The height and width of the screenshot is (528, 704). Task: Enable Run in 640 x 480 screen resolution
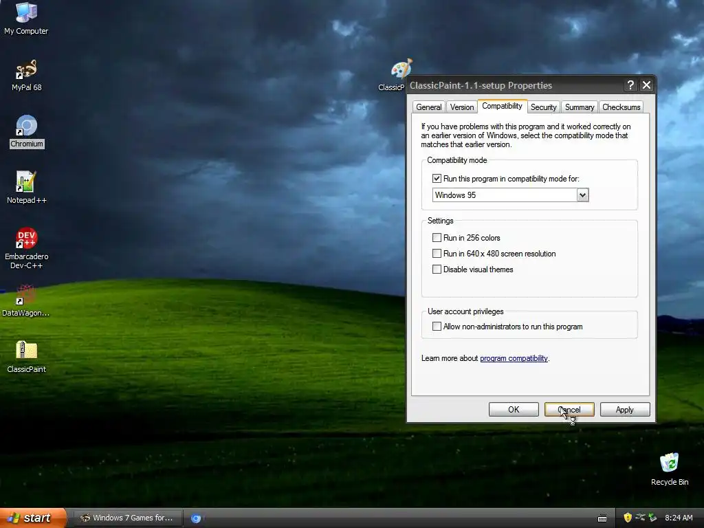coord(437,253)
